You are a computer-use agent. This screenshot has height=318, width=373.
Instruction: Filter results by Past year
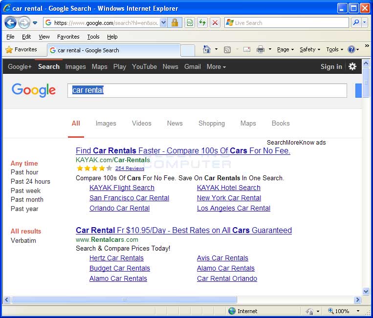(x=24, y=209)
